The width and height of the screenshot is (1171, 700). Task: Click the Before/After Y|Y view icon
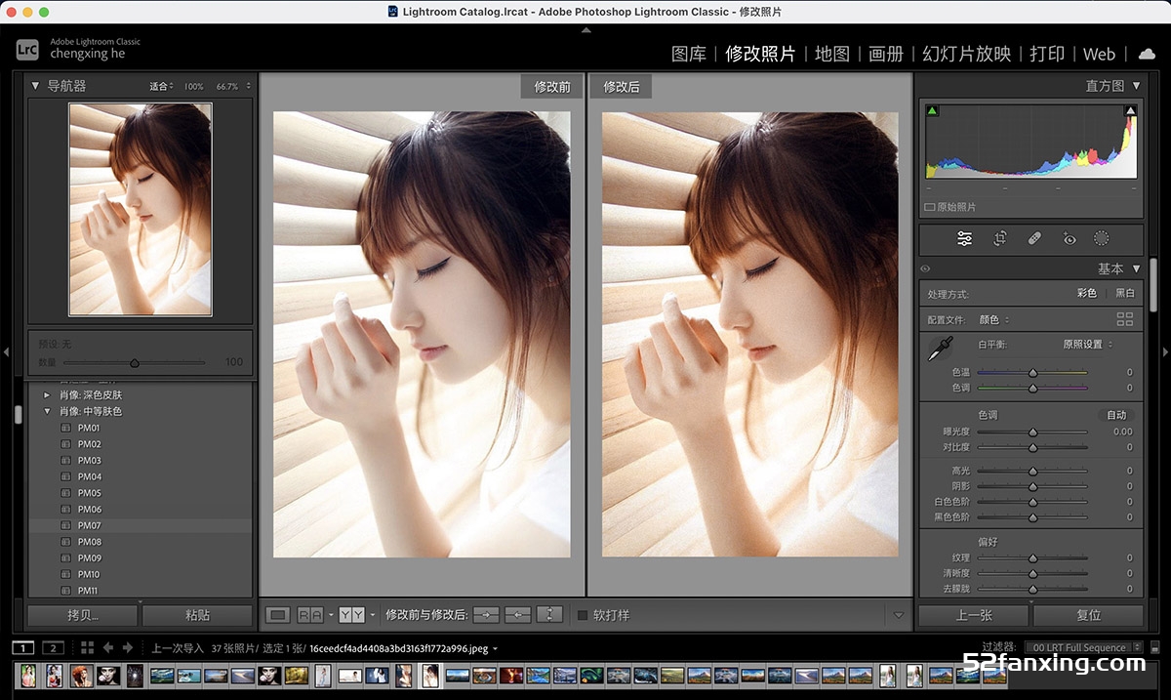pos(352,615)
